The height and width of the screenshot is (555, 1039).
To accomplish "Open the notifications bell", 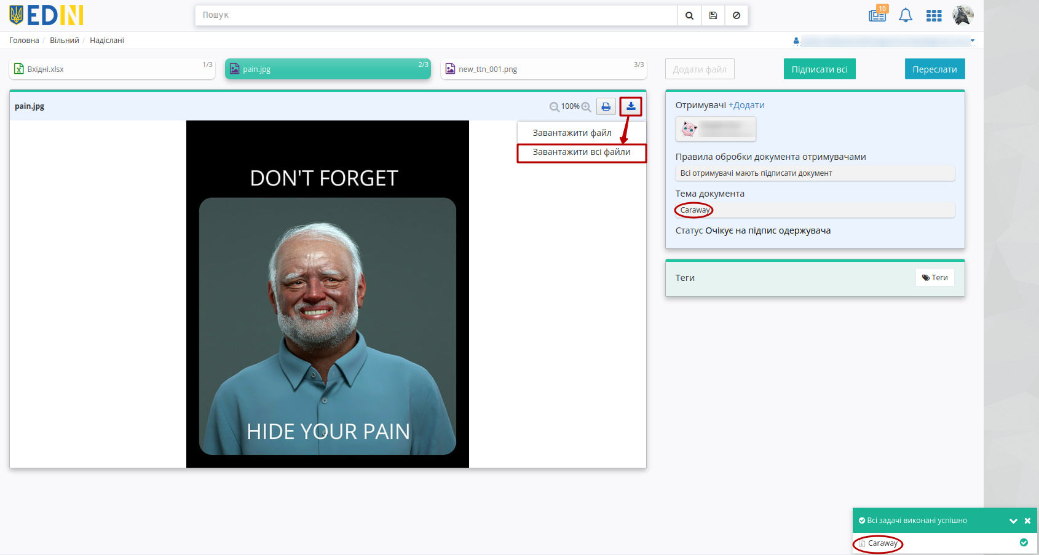I will (x=906, y=15).
